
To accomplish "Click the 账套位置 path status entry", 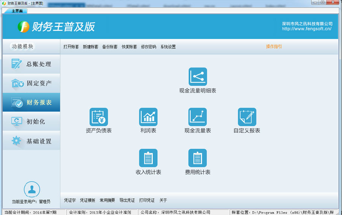I will (x=283, y=212).
